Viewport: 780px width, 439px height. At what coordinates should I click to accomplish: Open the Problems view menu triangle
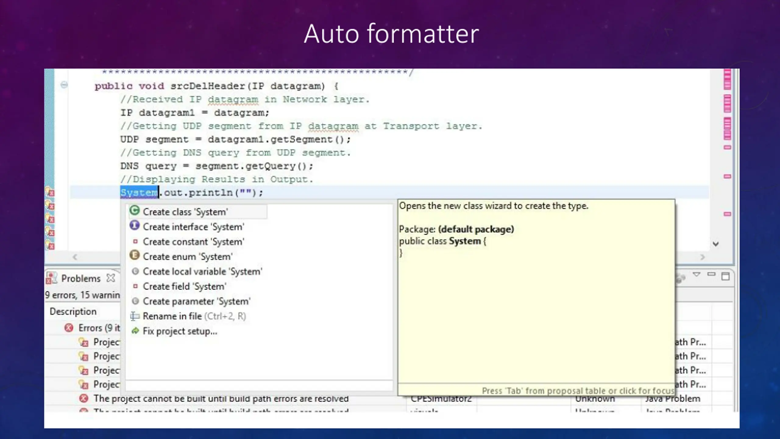tap(697, 274)
